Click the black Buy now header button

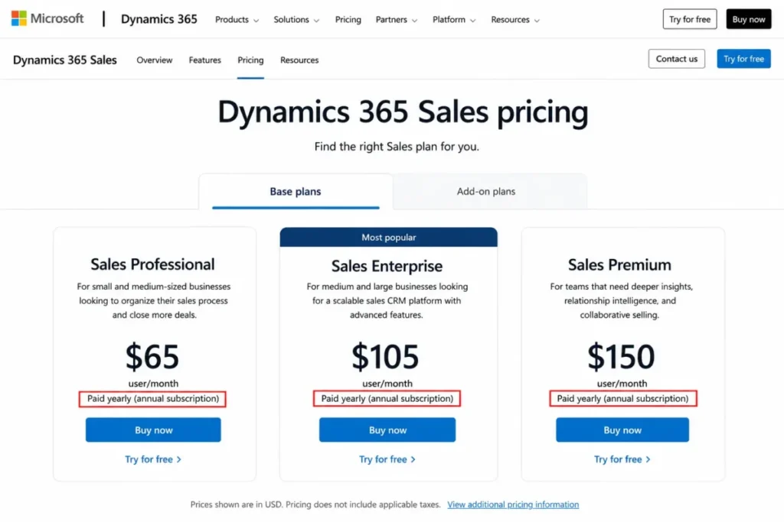[749, 19]
